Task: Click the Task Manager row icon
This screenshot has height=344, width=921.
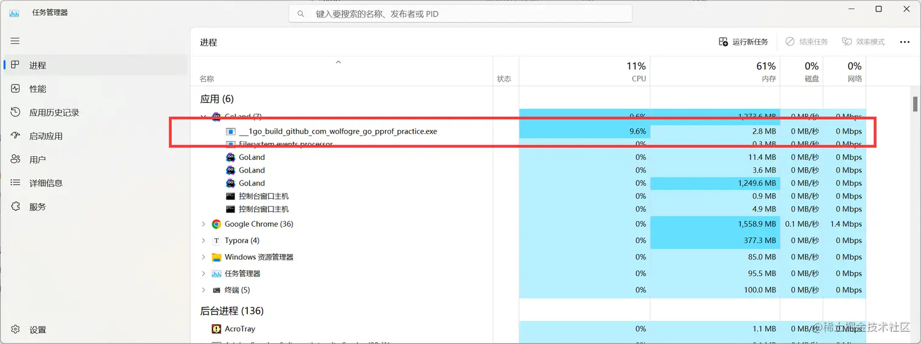Action: coord(216,273)
